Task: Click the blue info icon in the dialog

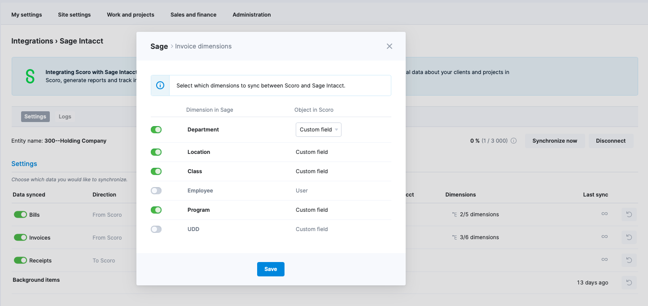Action: (160, 85)
